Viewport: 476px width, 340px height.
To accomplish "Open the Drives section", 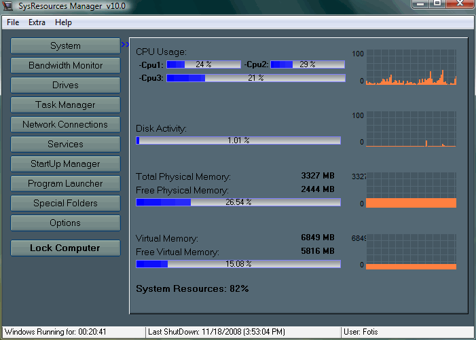I will coord(66,86).
